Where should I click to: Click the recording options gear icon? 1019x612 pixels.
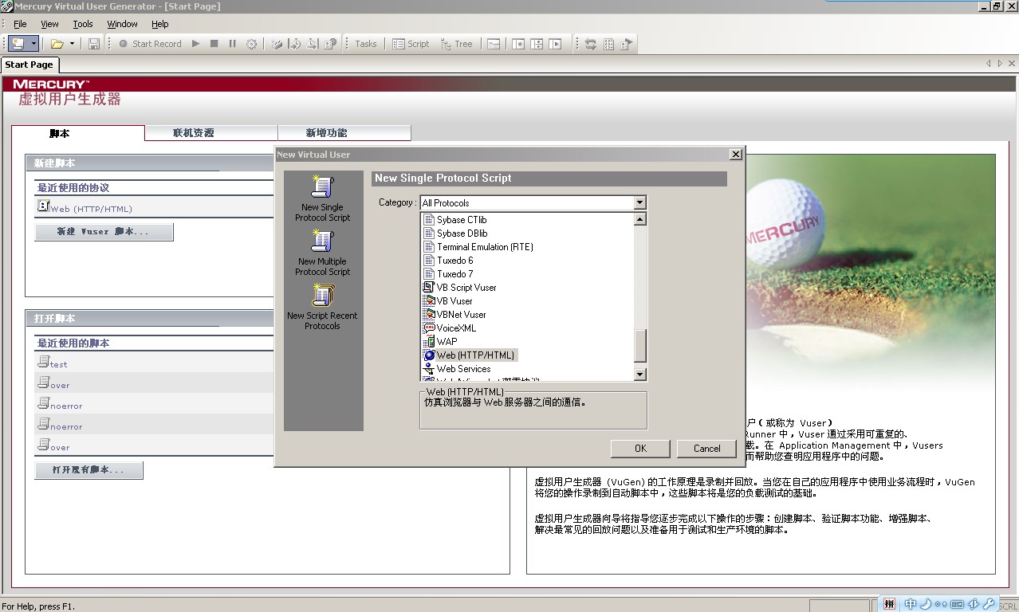click(251, 44)
